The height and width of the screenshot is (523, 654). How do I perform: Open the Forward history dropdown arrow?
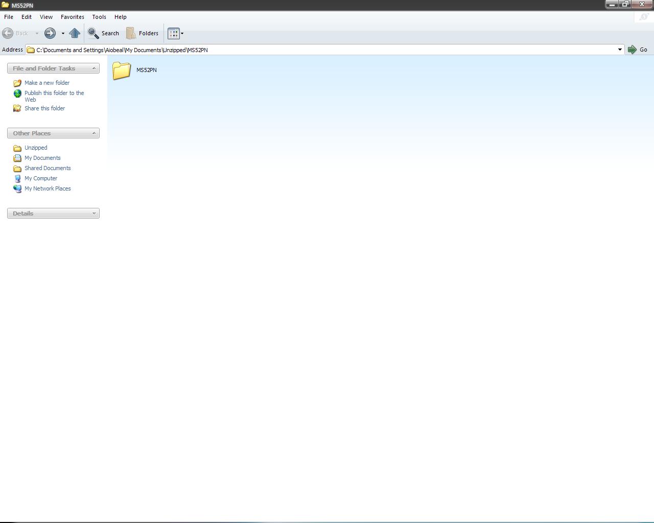pos(63,33)
